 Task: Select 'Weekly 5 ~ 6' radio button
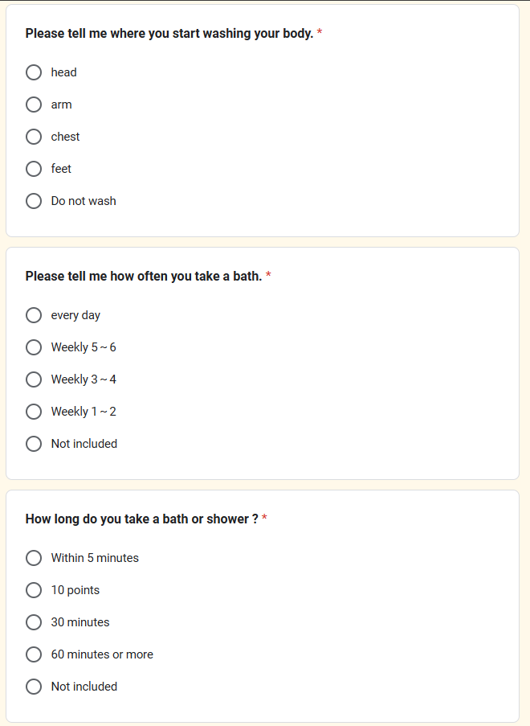(34, 347)
